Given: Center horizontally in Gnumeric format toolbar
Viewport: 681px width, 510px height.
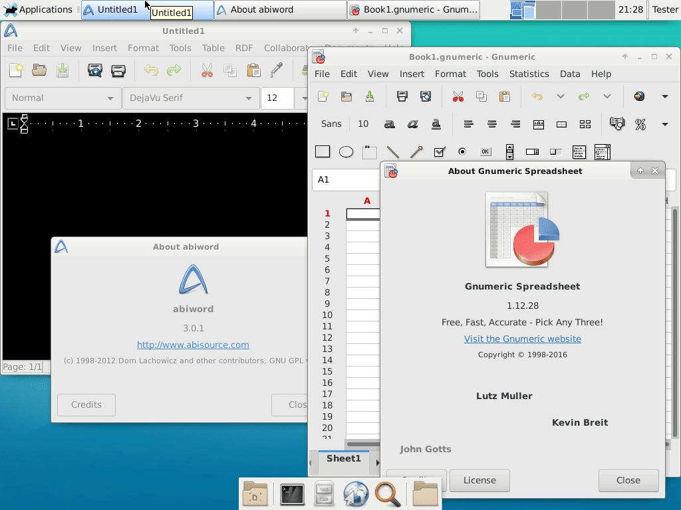Looking at the screenshot, I should click(492, 124).
